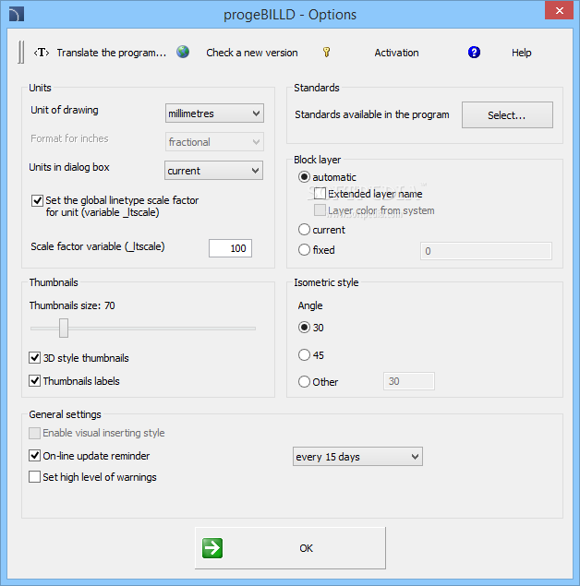Viewport: 580px width, 586px height.
Task: Click the green arrow icon on OK button
Action: click(212, 548)
